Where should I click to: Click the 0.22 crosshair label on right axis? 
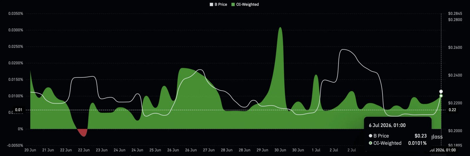pyautogui.click(x=452, y=110)
